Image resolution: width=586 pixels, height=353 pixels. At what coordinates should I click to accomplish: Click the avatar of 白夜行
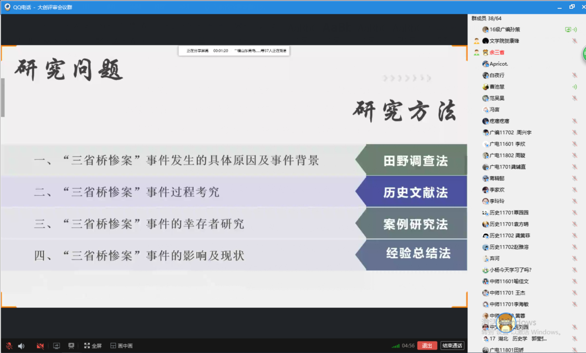(485, 75)
